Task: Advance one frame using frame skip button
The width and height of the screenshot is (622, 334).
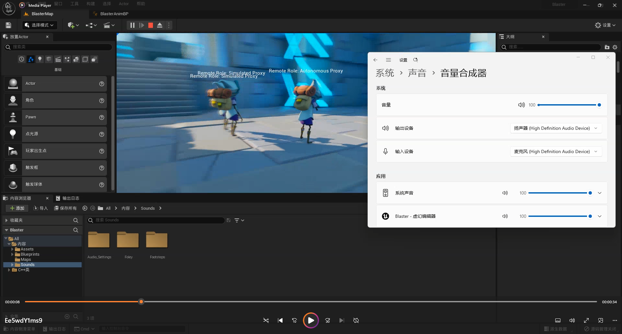Action: (142, 25)
